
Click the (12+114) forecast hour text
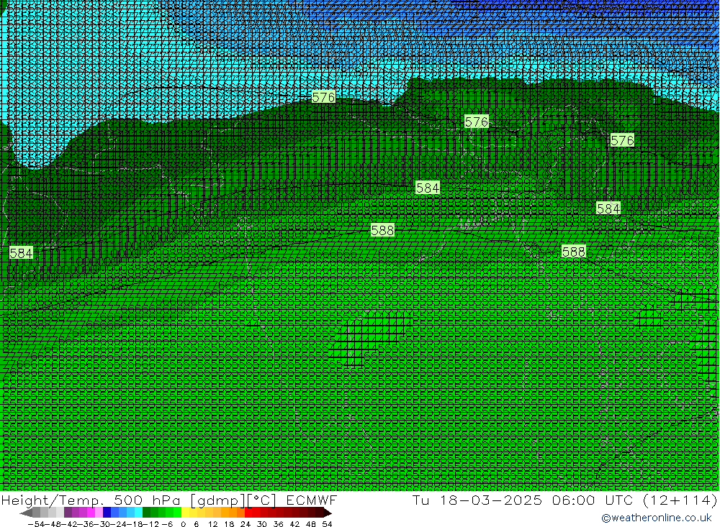679,500
